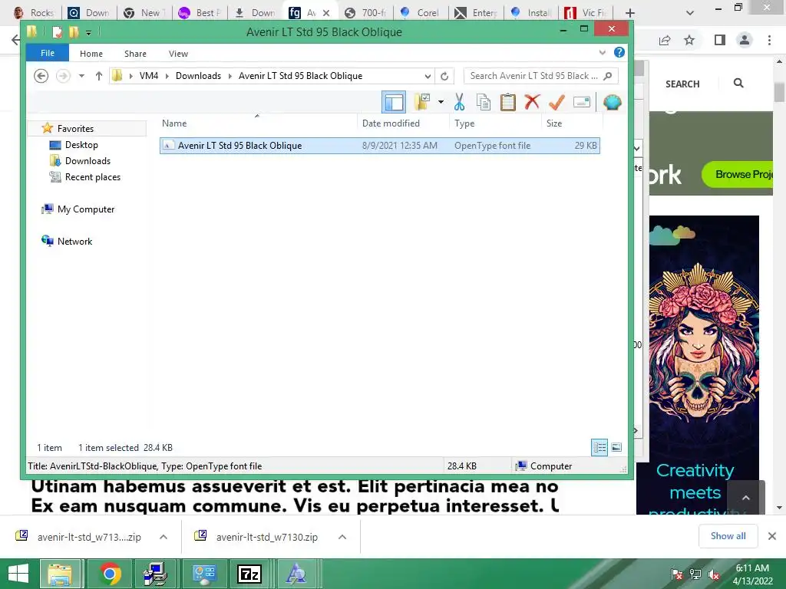
Task: Open menu for avenir-lt-std_w713....zip download
Action: [x=163, y=537]
